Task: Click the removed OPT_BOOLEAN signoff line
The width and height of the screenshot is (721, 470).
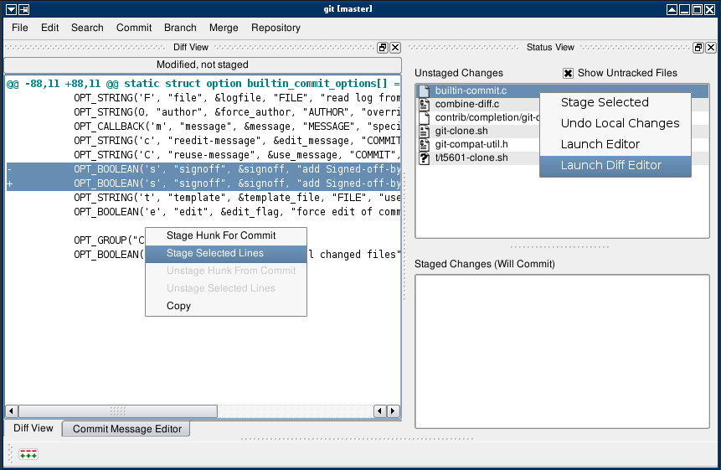Action: (x=203, y=169)
